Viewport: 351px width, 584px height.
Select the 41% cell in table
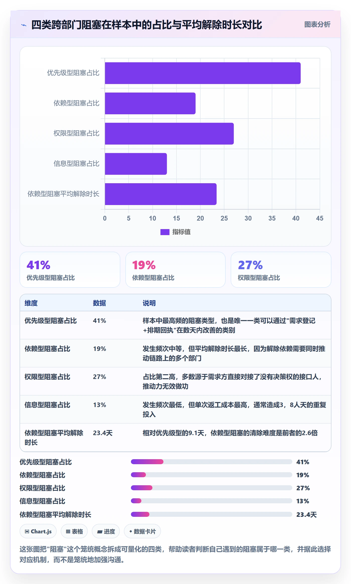click(x=100, y=321)
